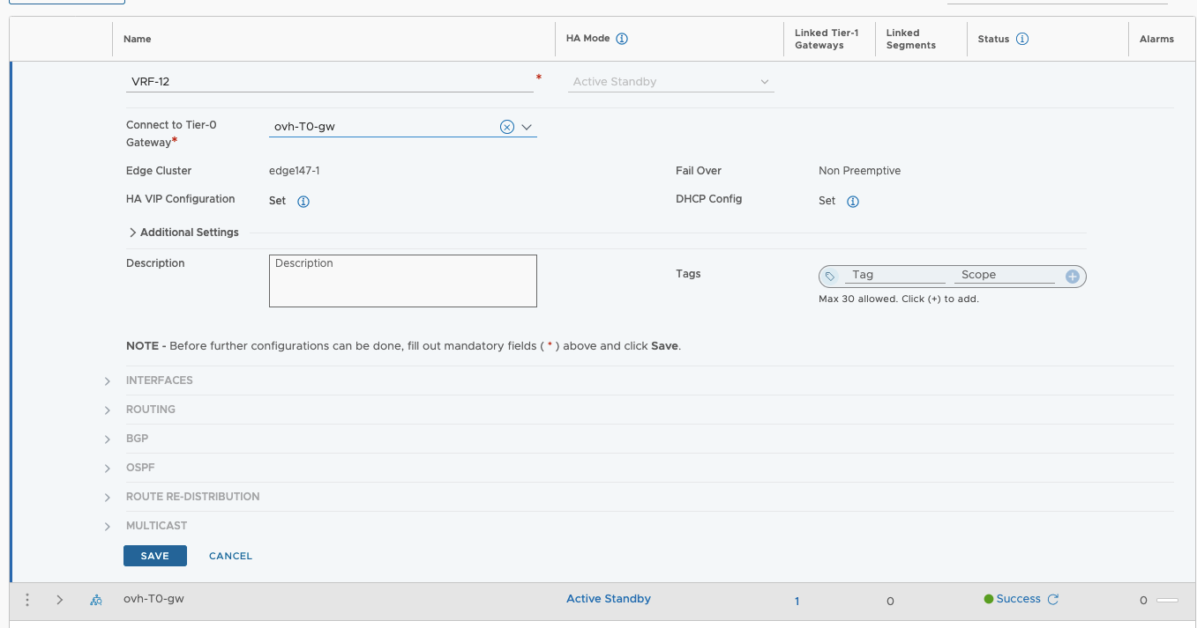Viewport: 1197px width, 628px height.
Task: Expand the INTERFACES section
Action: click(x=108, y=381)
